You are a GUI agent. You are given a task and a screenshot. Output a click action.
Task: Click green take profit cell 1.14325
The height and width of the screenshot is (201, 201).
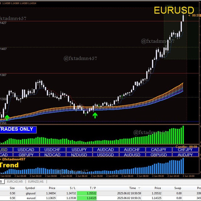pyautogui.click(x=87, y=198)
